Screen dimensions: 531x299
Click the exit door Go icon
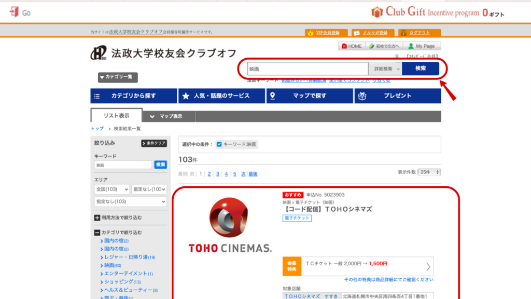tap(14, 12)
